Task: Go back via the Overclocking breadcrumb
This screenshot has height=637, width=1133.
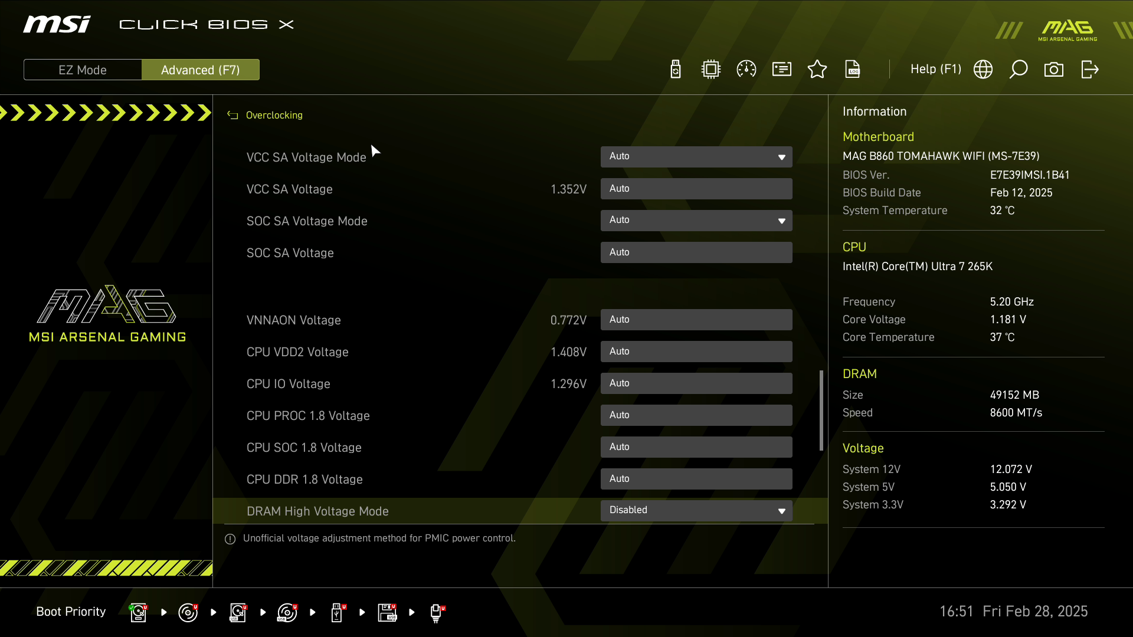Action: click(274, 116)
